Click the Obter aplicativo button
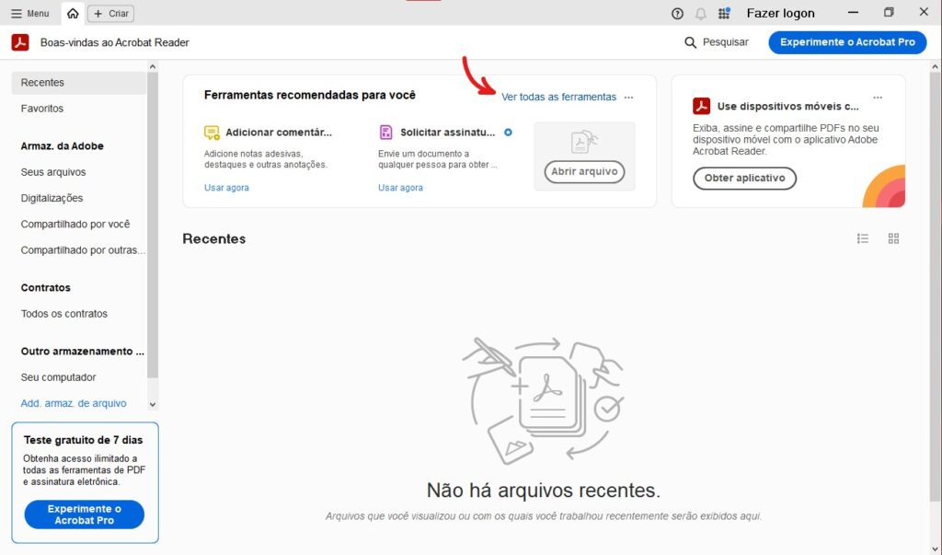Viewport: 942px width, 555px height. (744, 178)
